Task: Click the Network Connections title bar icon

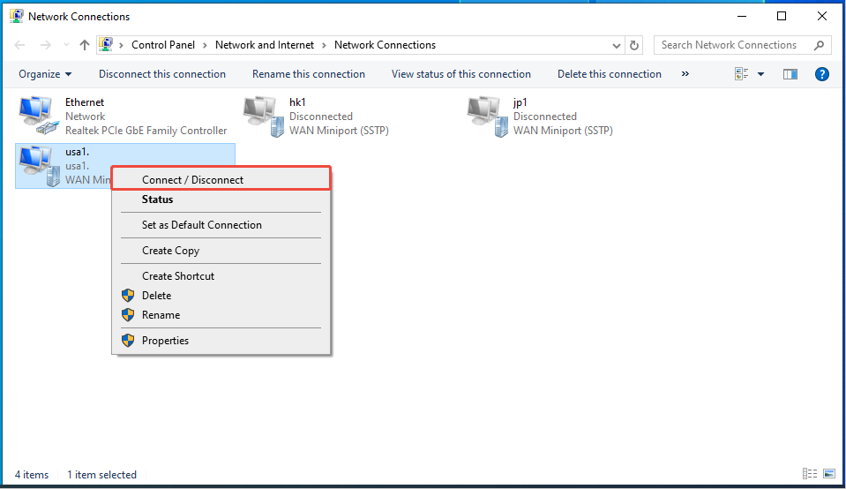Action: pos(17,16)
